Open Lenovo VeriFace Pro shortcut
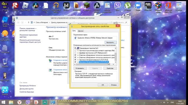 (5, 36)
